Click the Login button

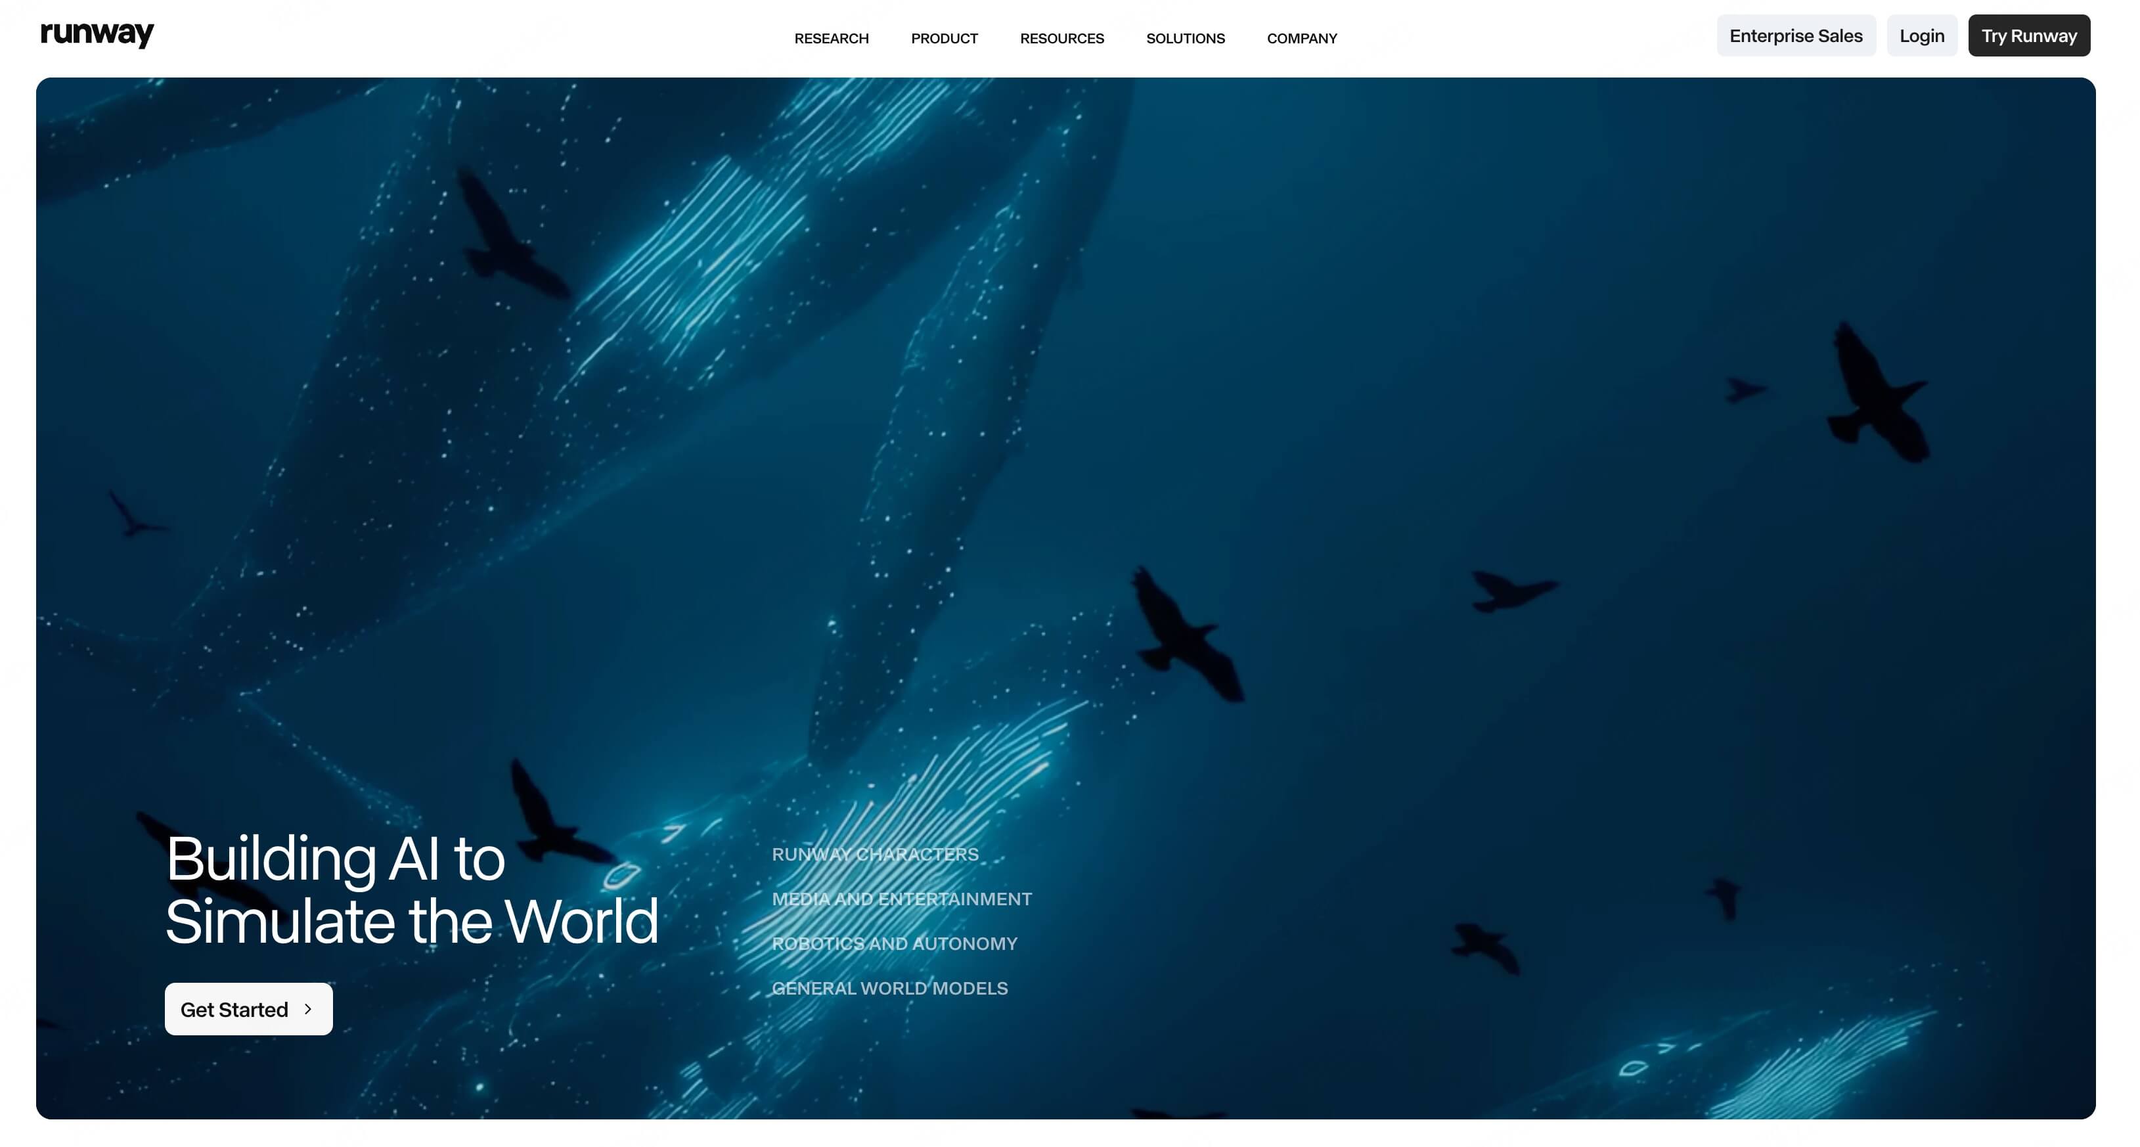point(1921,35)
